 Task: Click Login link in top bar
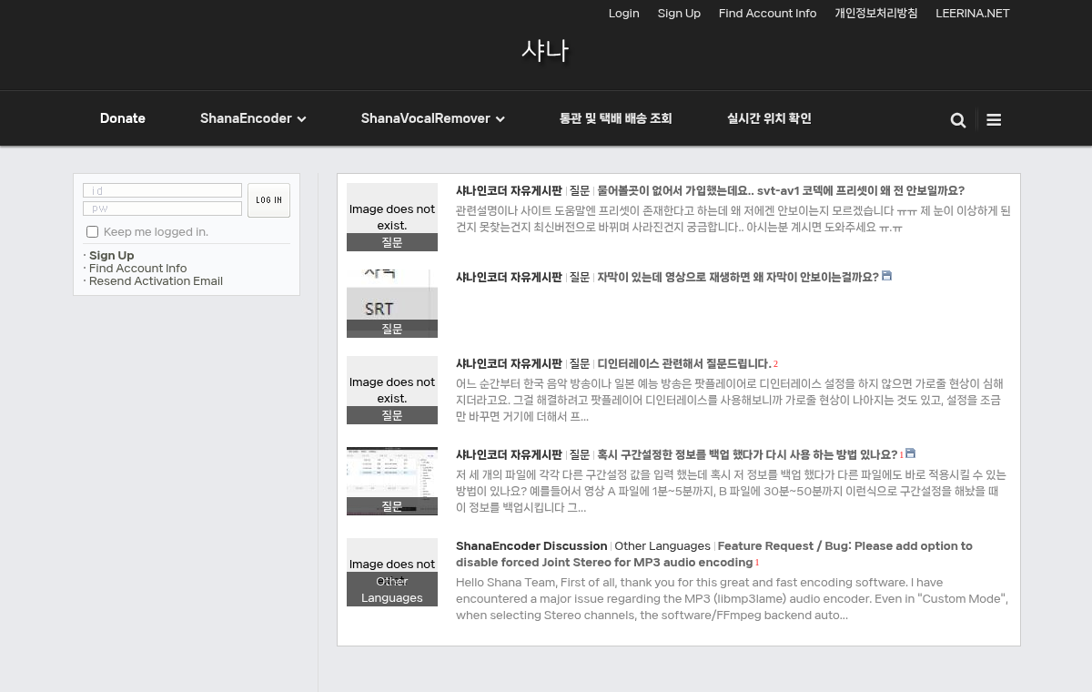coord(623,14)
